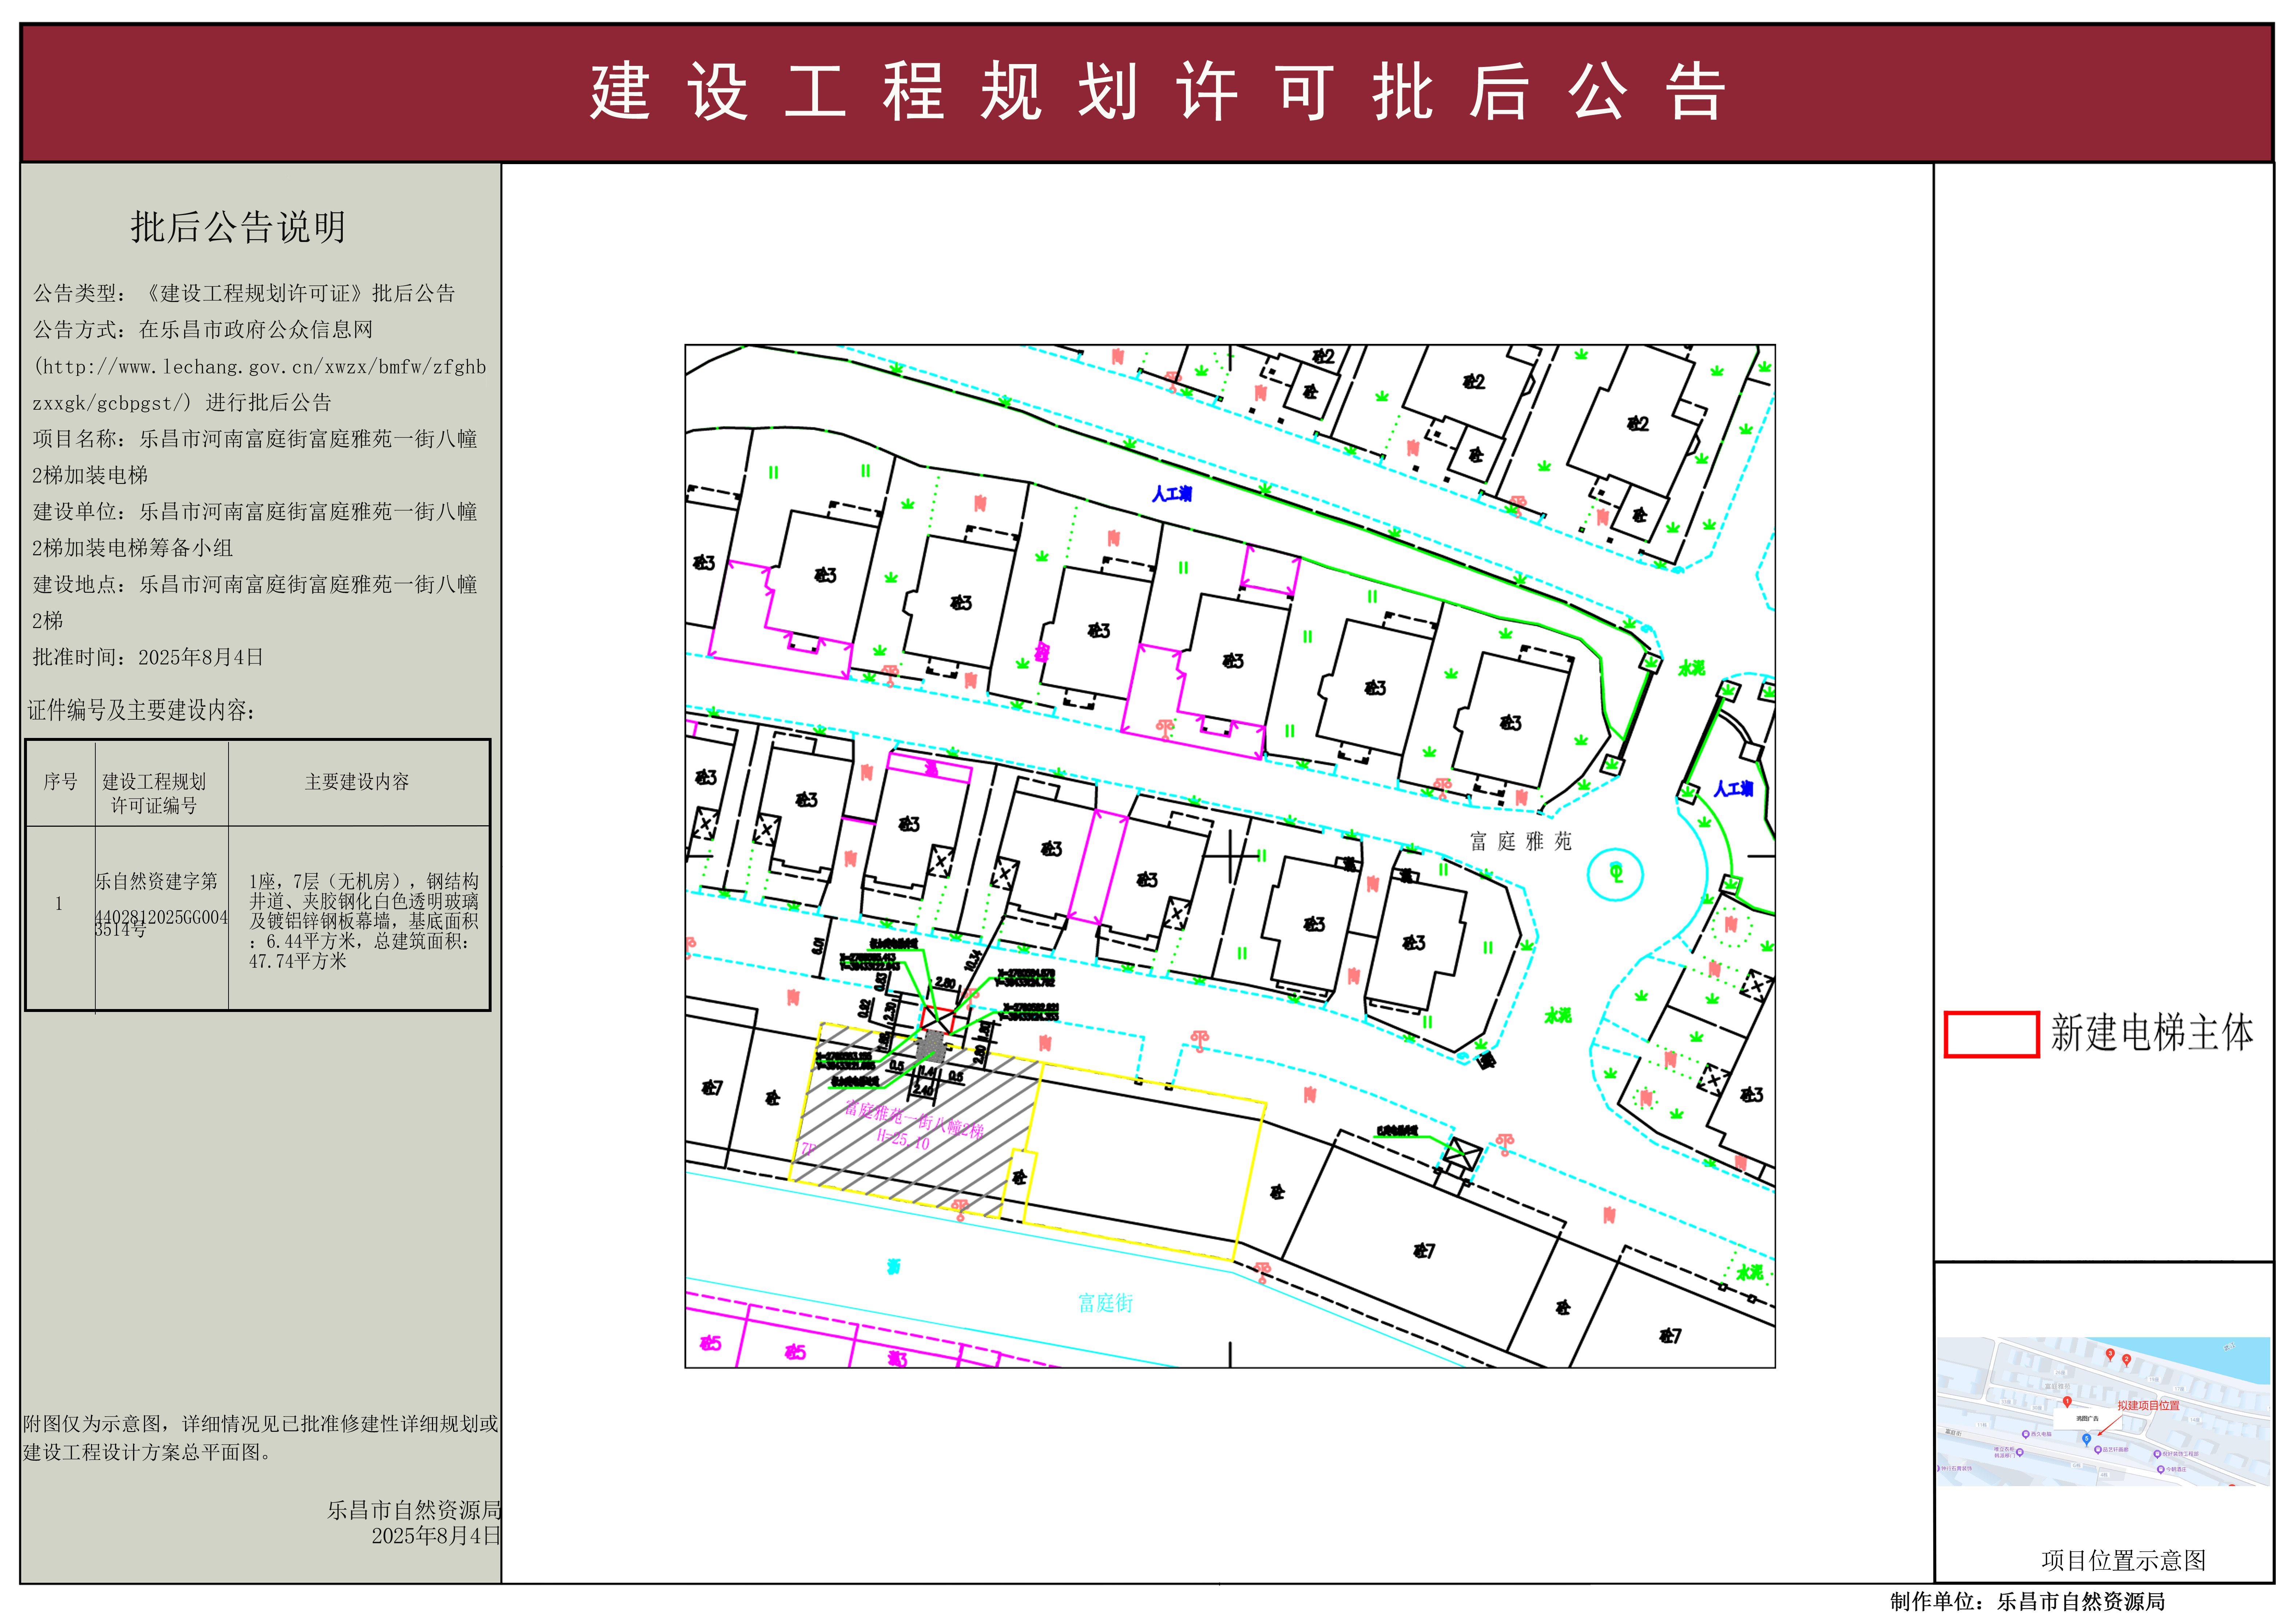Click the signature 乐昌市自然资源局 above the date
The width and height of the screenshot is (2295, 1624).
[414, 1510]
